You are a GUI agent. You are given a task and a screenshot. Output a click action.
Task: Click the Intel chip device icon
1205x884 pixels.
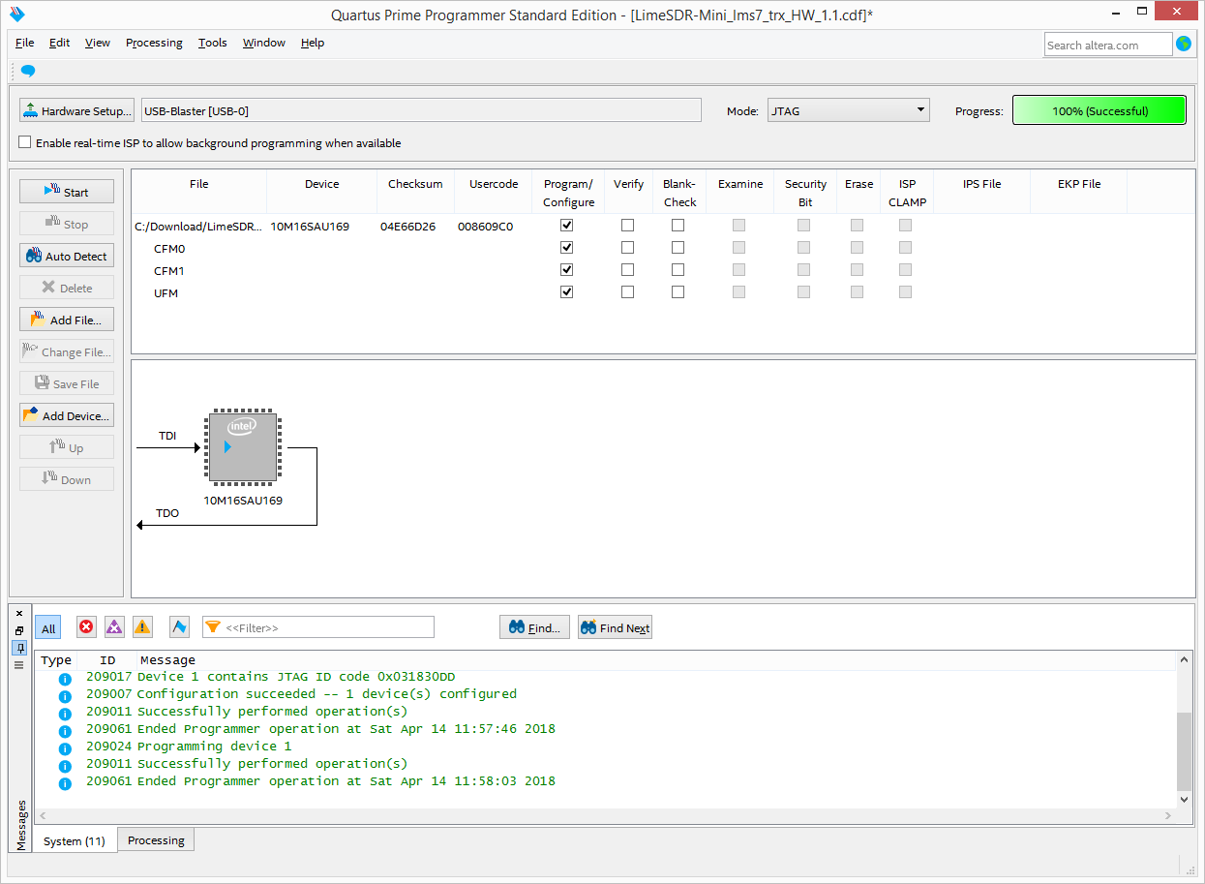tap(243, 446)
